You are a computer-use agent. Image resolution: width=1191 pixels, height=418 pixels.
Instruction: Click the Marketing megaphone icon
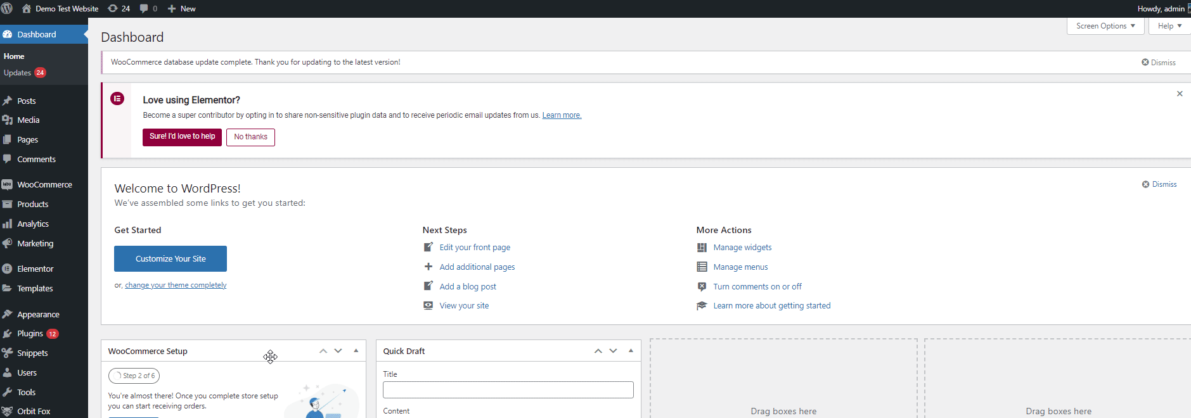pos(8,243)
